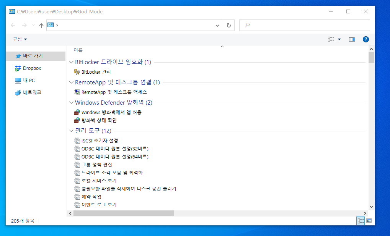The width and height of the screenshot is (390, 236).
Task: Select 바로 가기 in navigation pane
Action: (x=36, y=56)
